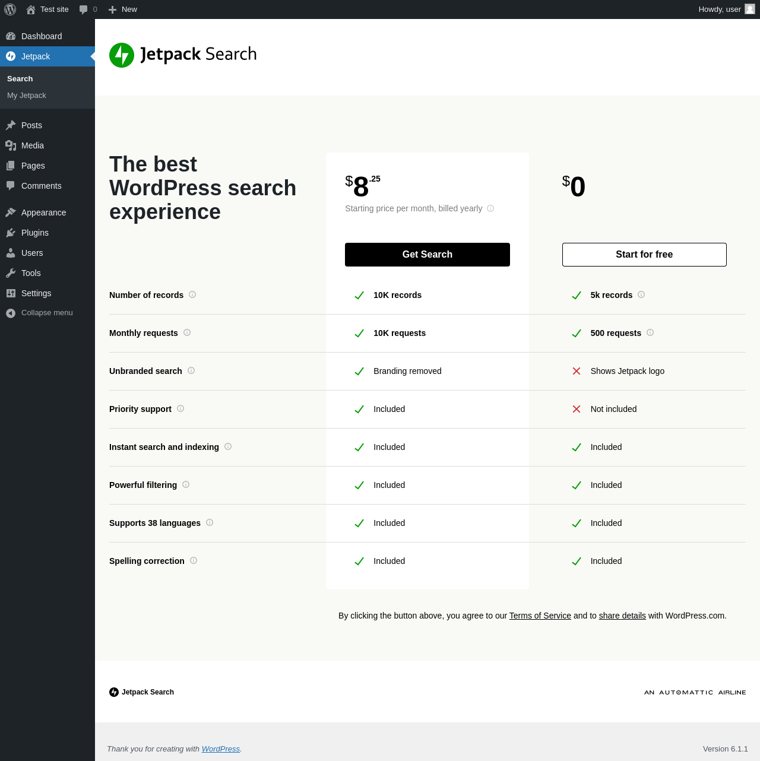
Task: Click the Start for free button
Action: pyautogui.click(x=644, y=255)
